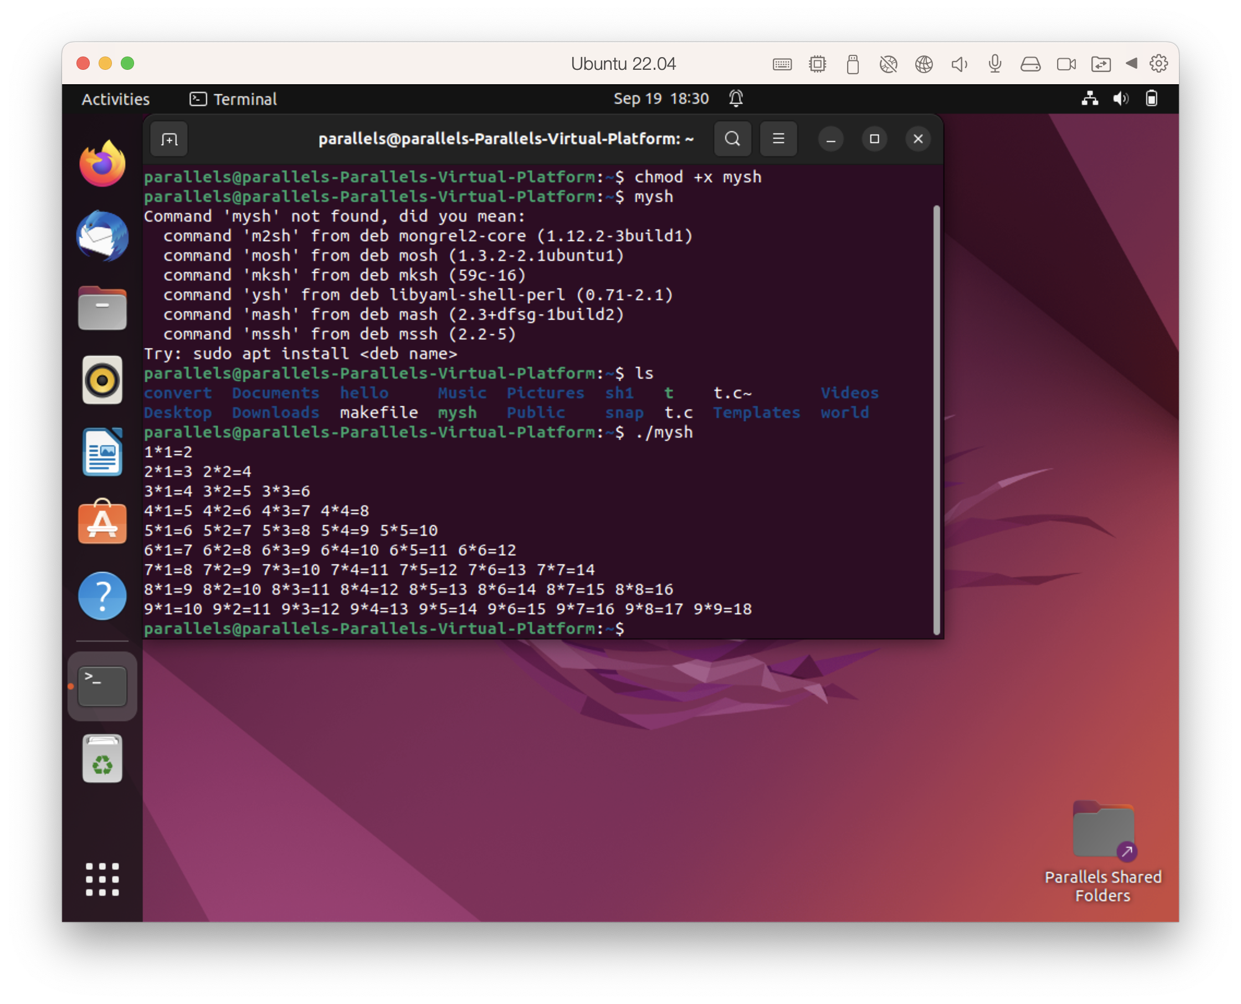This screenshot has width=1241, height=1004.
Task: Launch Firefox from the dock
Action: [x=102, y=164]
